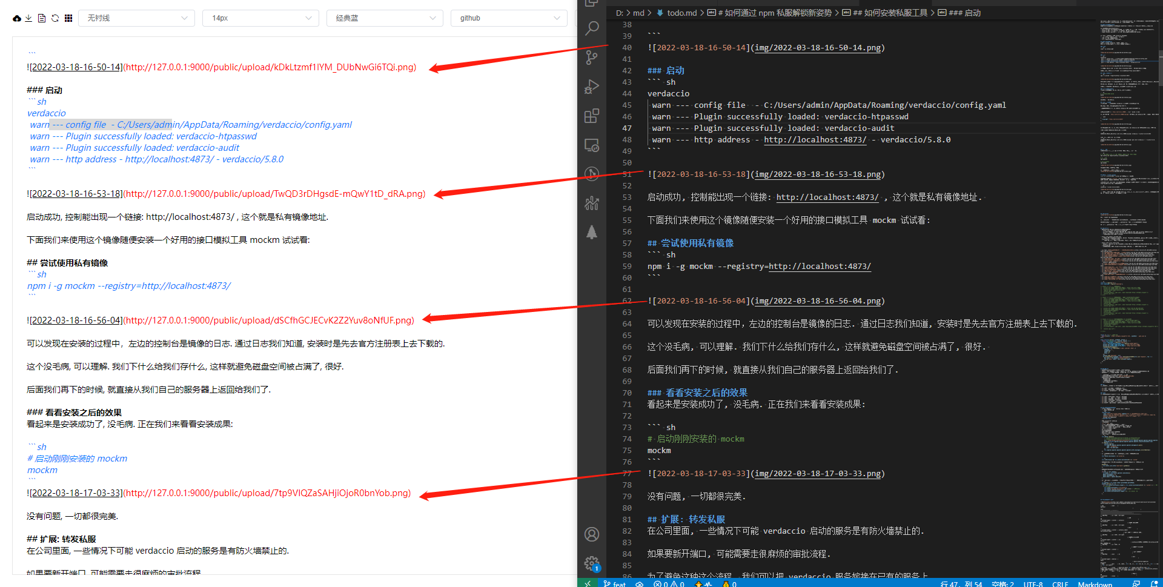The image size is (1163, 587).
Task: Open img/2022-03-18-16-53-18.png link in code
Action: 818,174
